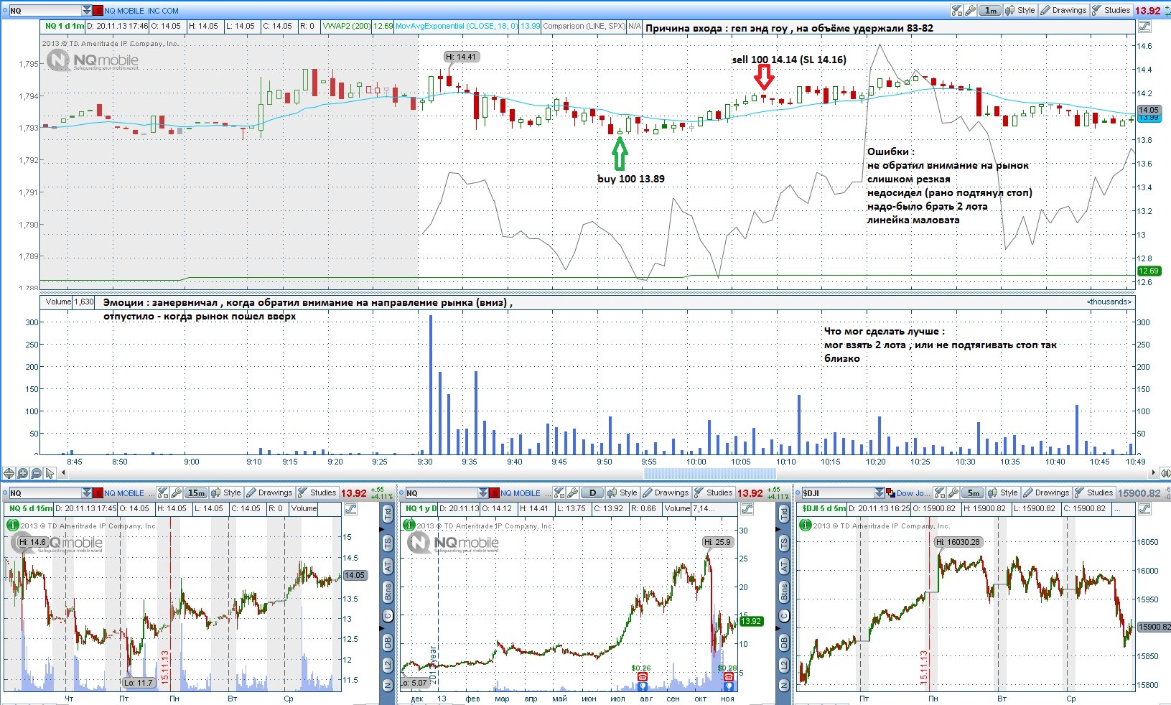Open Style in the $DJI chart header
Viewport: 1171px width, 705px height.
(1003, 492)
